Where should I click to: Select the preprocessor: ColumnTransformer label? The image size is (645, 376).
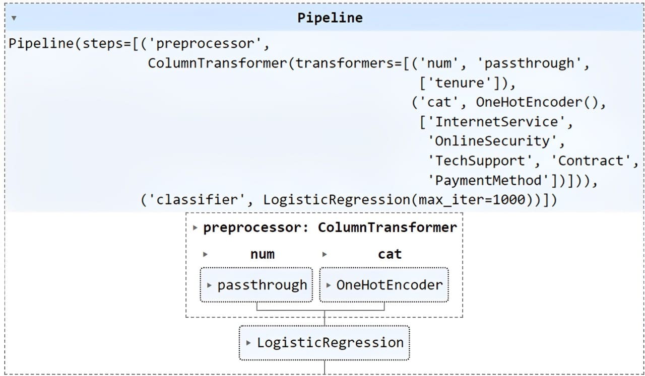coord(330,228)
